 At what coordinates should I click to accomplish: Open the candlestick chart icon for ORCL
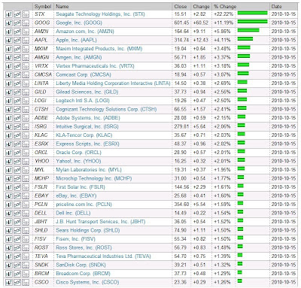[9, 153]
